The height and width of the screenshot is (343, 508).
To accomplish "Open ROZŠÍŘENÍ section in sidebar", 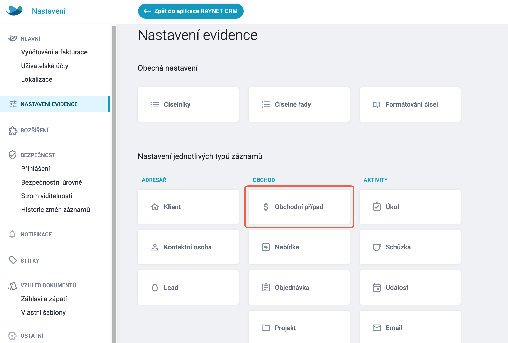I will click(34, 130).
